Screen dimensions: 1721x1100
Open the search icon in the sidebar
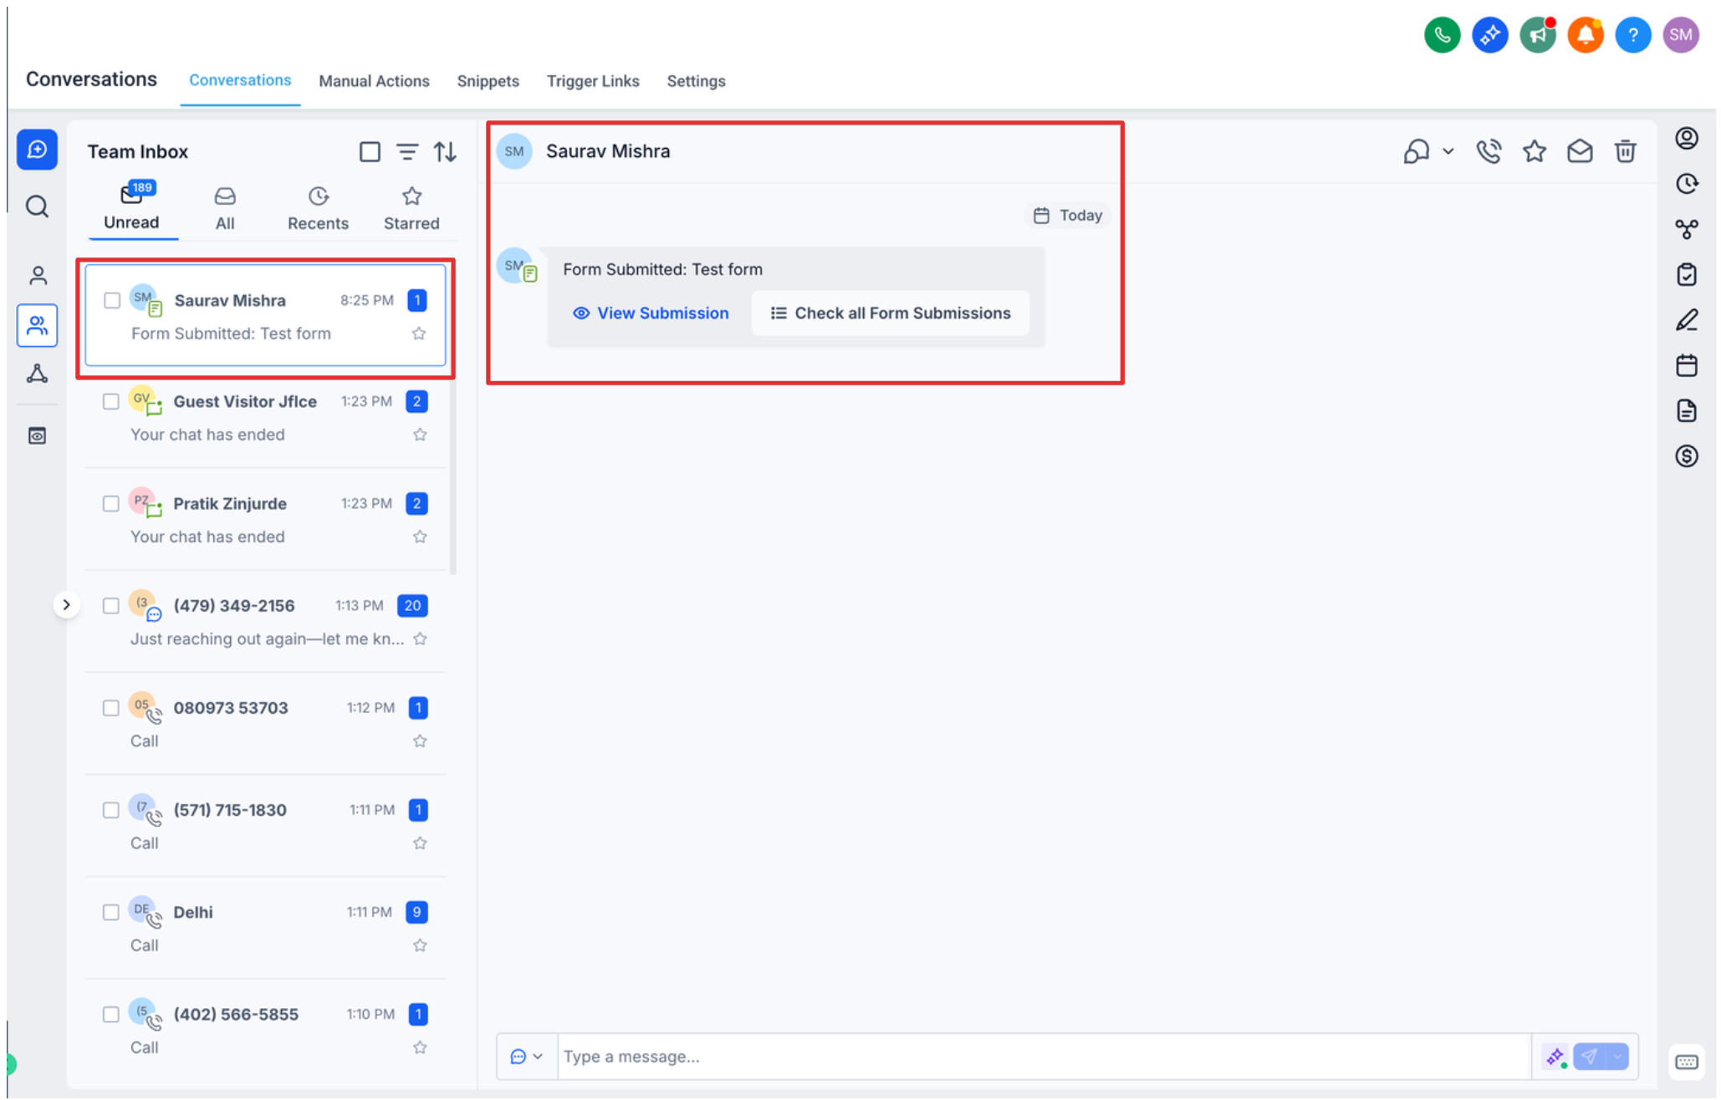click(x=37, y=206)
